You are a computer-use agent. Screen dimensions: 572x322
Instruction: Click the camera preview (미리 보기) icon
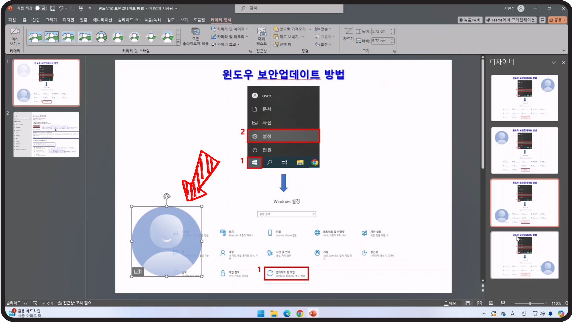(15, 32)
